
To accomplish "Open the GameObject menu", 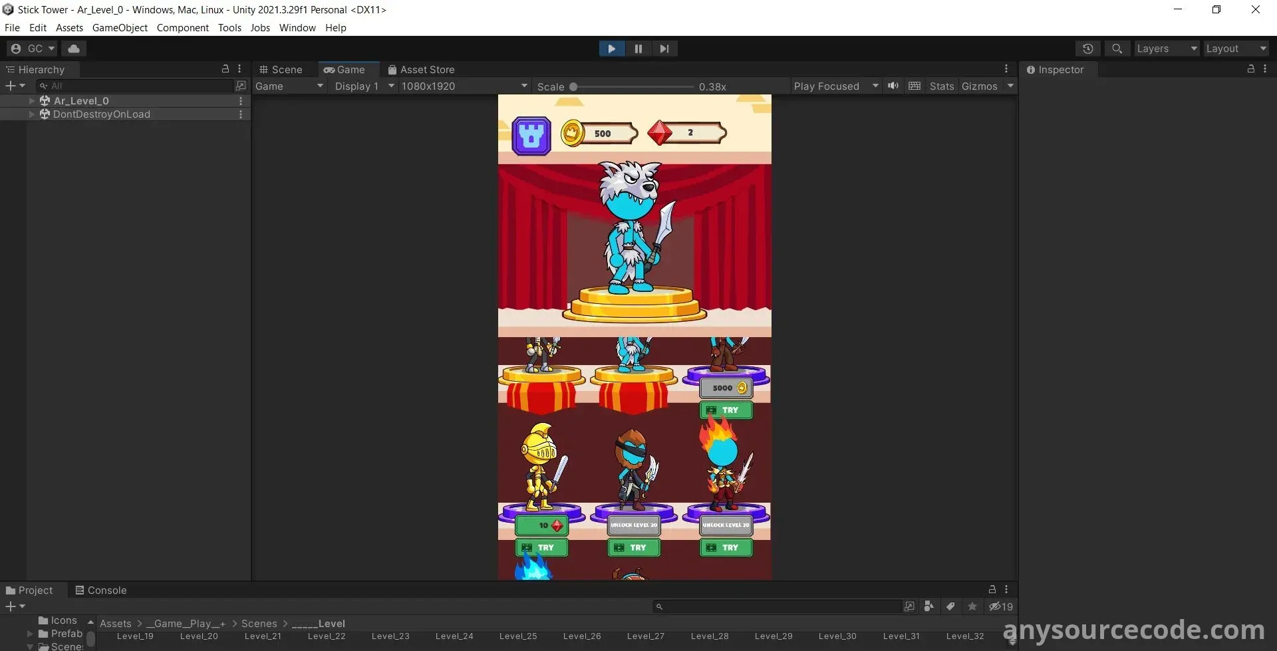I will click(x=120, y=28).
